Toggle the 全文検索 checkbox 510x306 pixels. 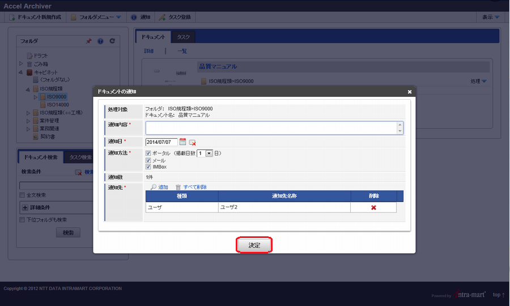pyautogui.click(x=22, y=195)
